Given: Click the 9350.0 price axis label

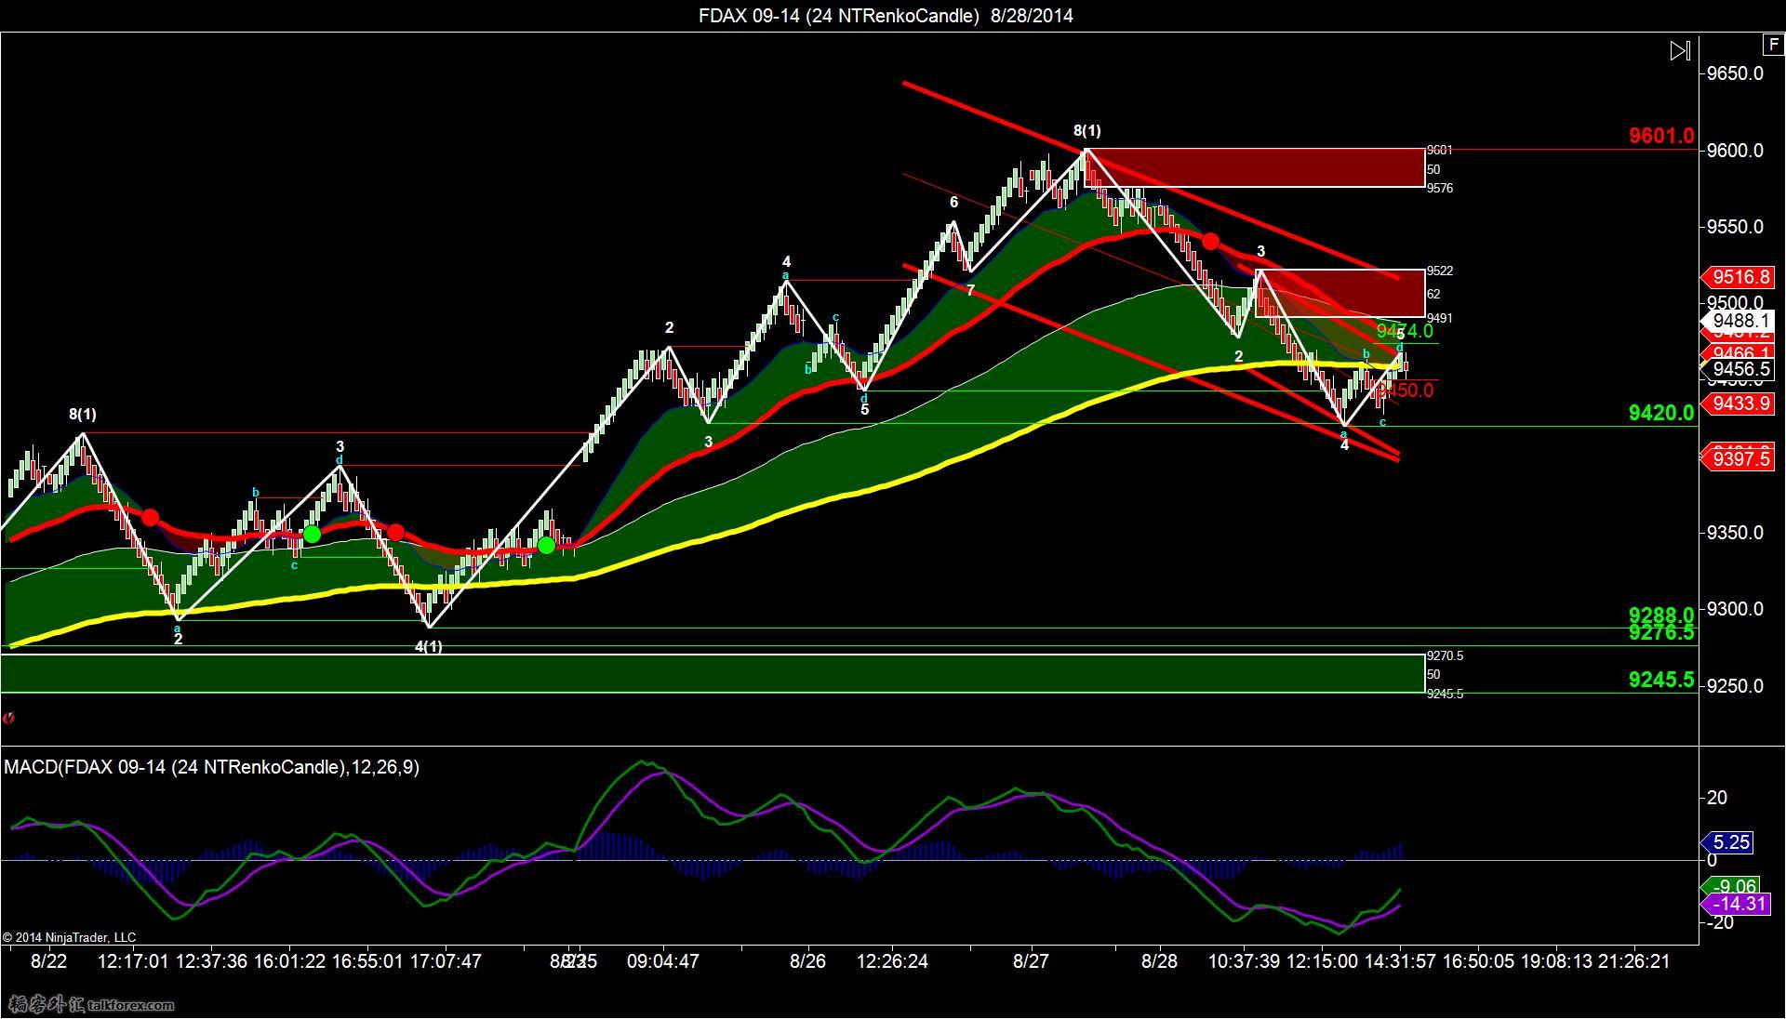Looking at the screenshot, I should coord(1734,533).
